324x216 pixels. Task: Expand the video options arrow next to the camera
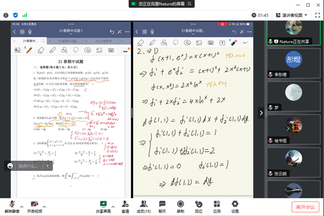(44, 207)
